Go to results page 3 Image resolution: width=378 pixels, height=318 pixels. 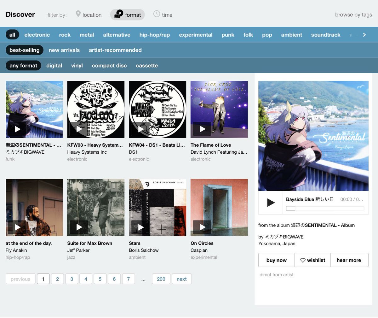point(72,279)
